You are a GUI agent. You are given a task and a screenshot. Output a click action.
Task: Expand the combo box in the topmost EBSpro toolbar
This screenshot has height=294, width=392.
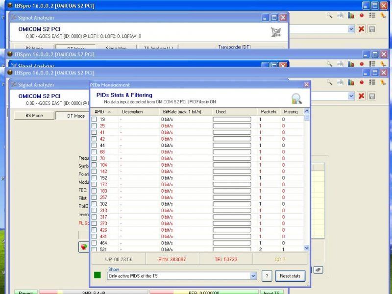(x=351, y=29)
